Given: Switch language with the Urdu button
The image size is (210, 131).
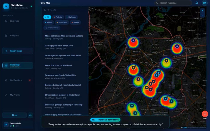Looking at the screenshot, I should point(15,115).
